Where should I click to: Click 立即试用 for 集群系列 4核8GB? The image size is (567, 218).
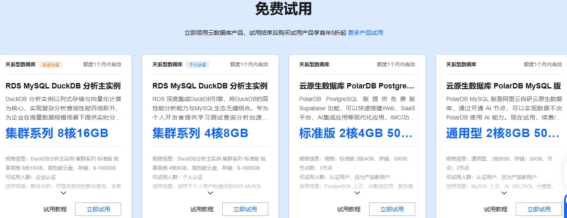point(245,209)
